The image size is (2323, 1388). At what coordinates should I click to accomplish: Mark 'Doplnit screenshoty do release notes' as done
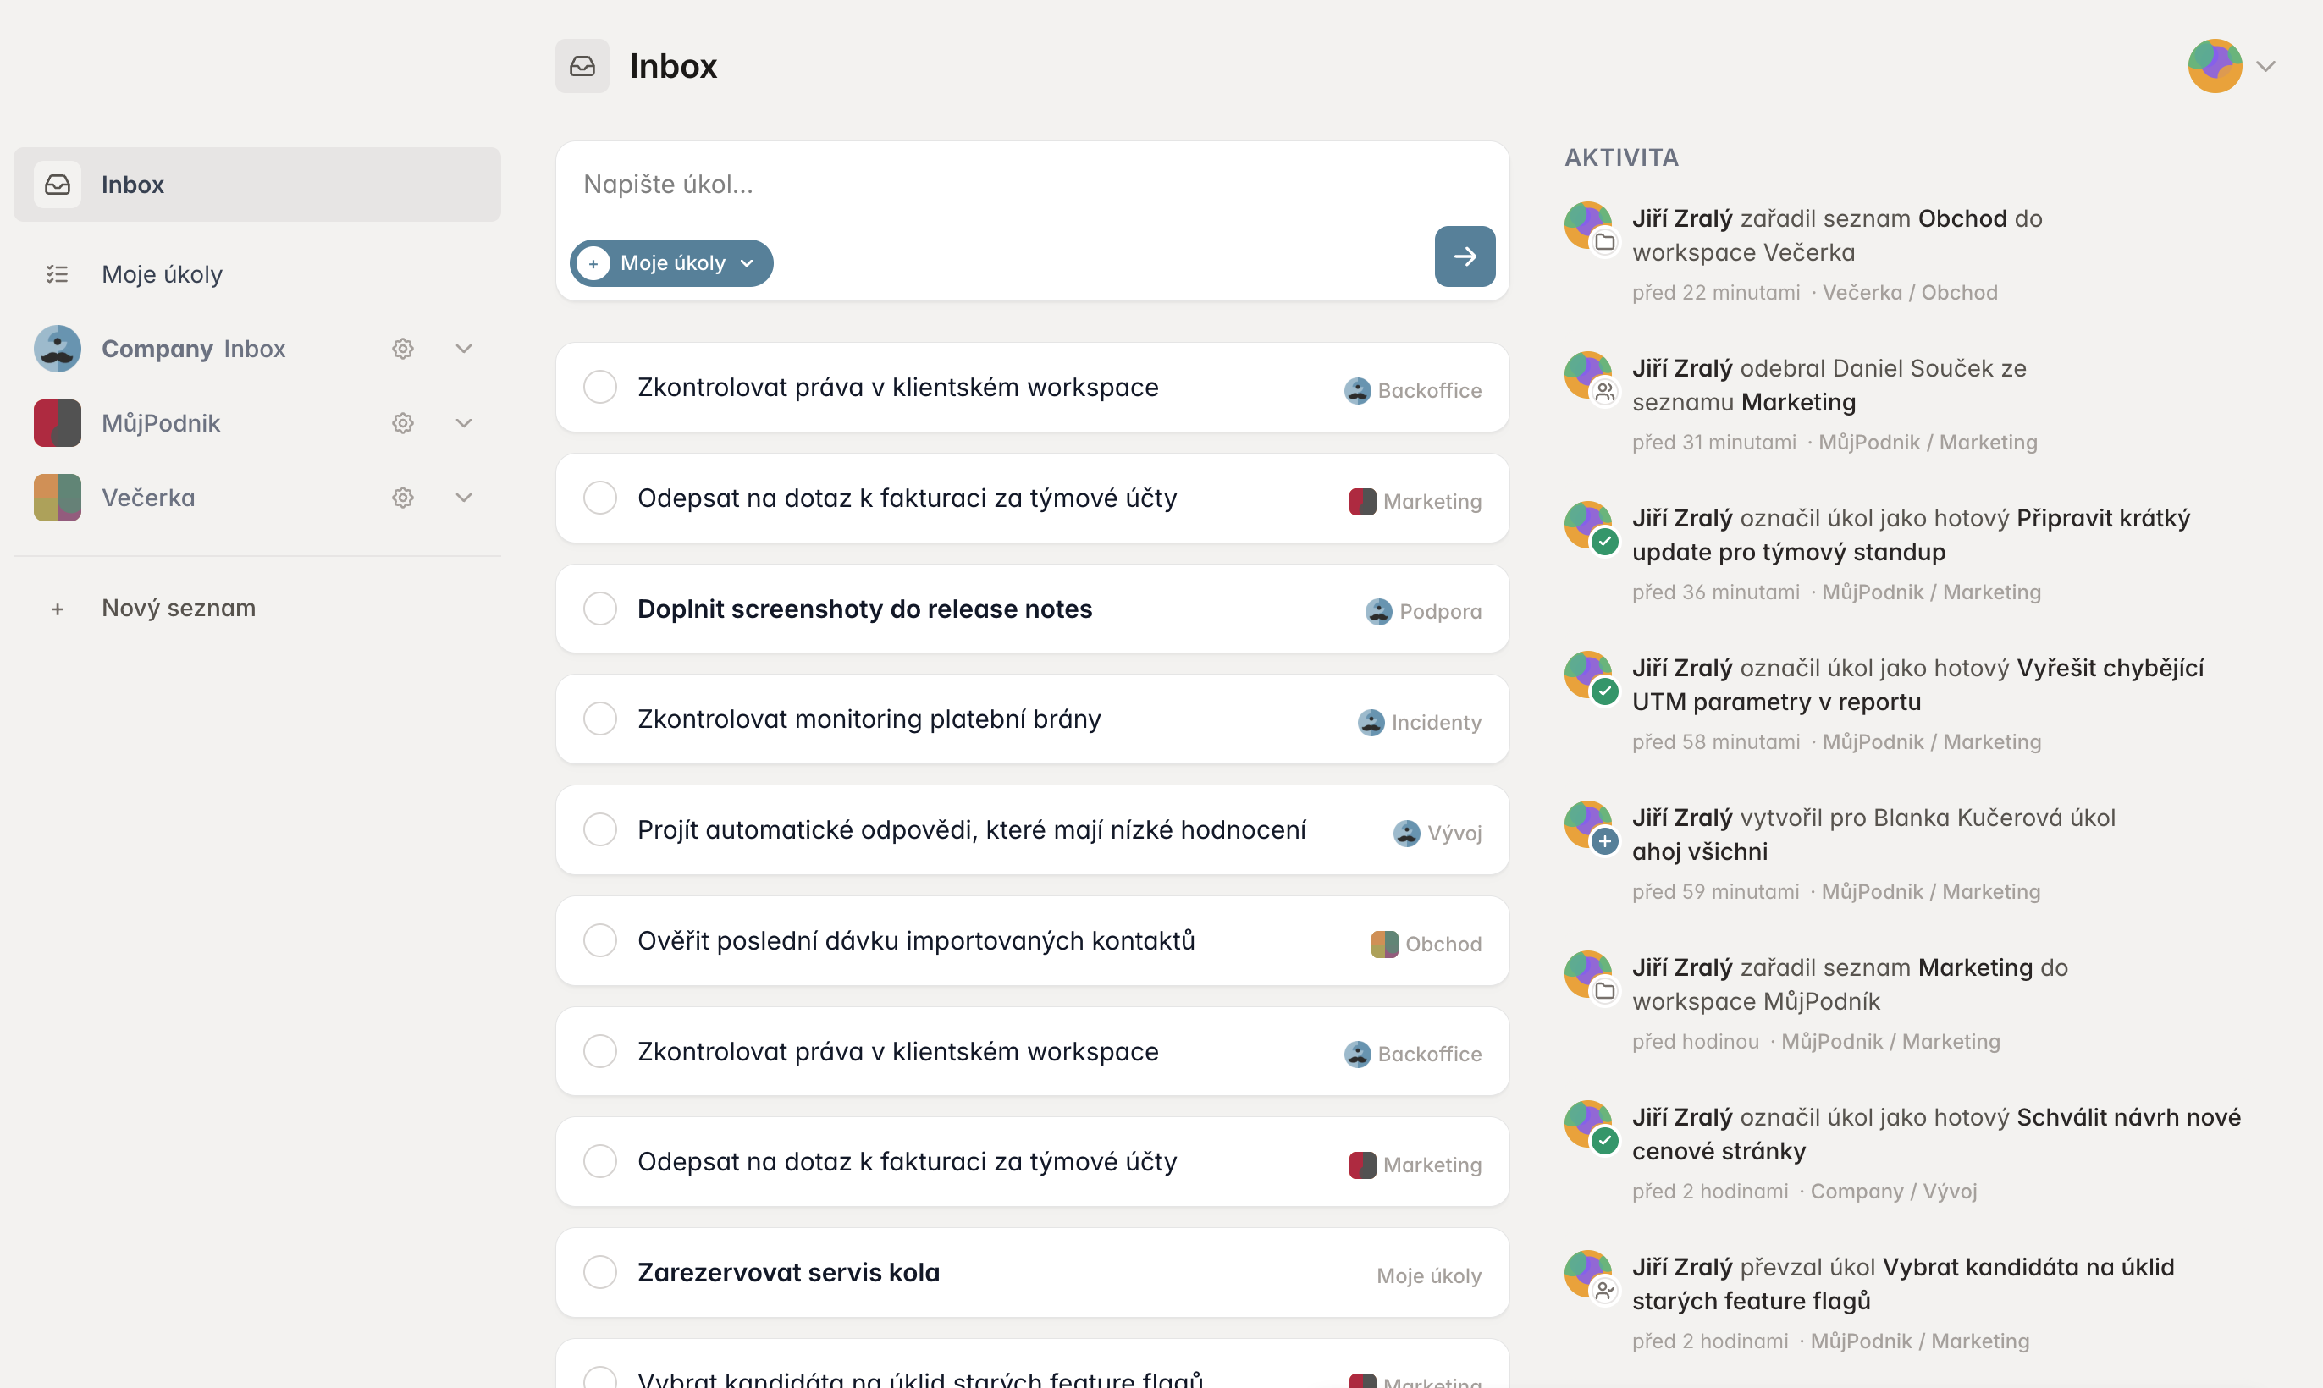[599, 609]
